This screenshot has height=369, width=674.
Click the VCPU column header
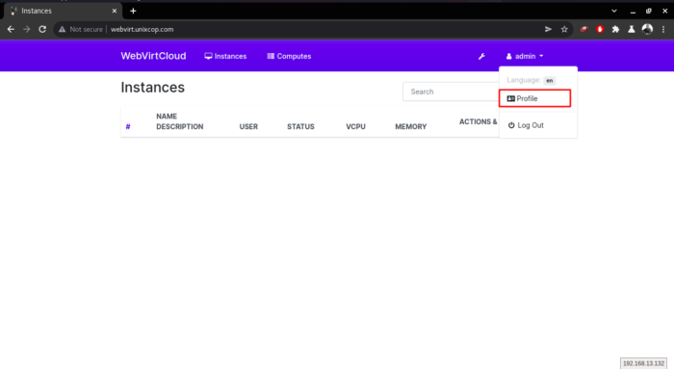[355, 126]
